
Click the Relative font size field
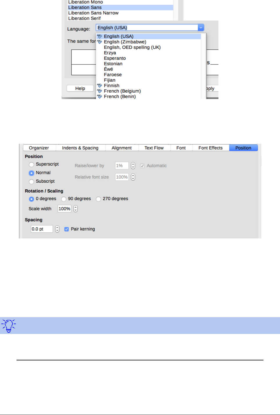(x=122, y=177)
